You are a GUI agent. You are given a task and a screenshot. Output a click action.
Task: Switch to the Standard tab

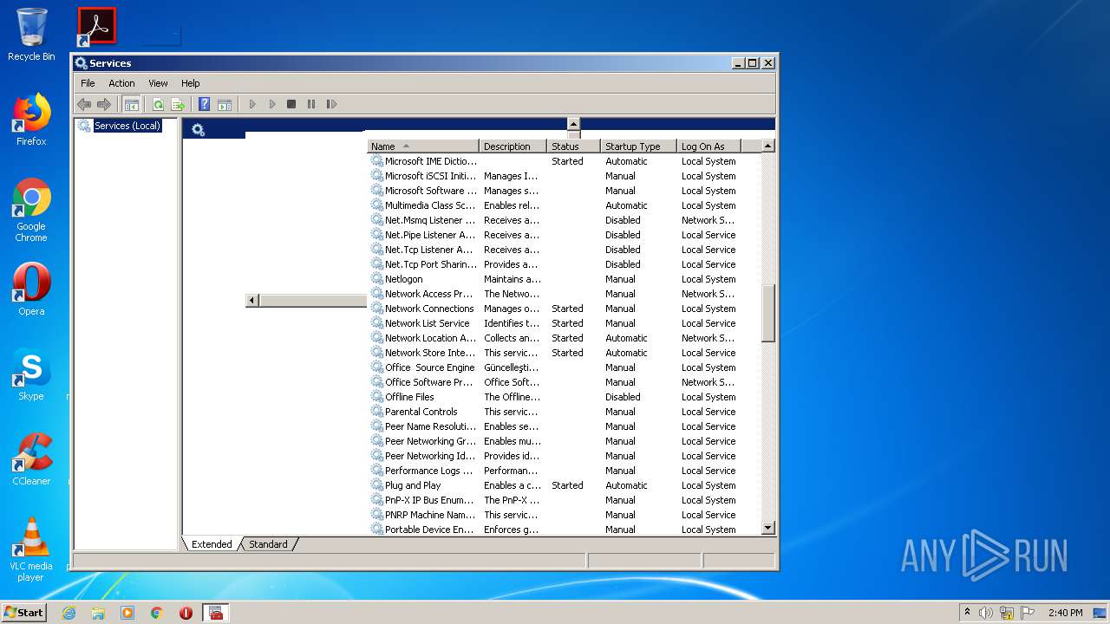(268, 544)
